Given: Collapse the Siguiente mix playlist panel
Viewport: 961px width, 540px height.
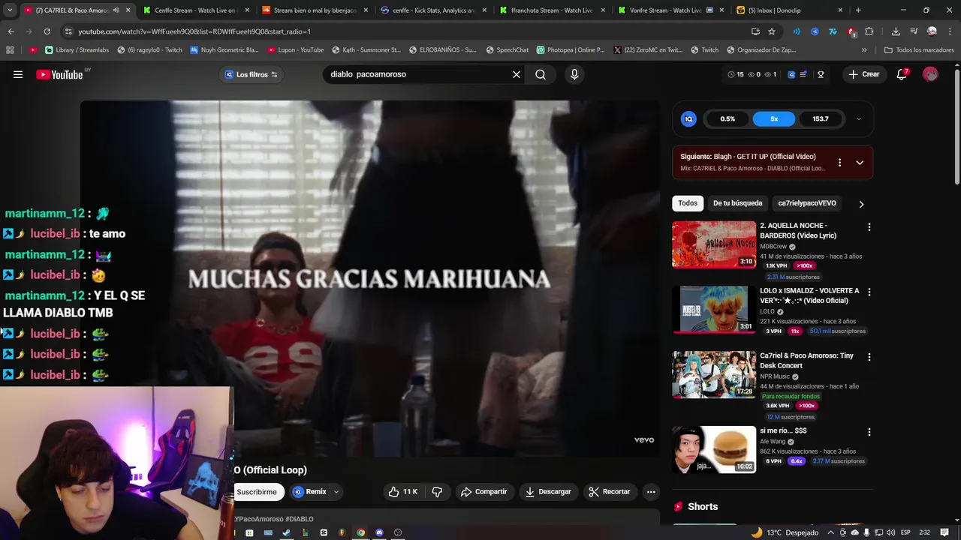Looking at the screenshot, I should (860, 163).
